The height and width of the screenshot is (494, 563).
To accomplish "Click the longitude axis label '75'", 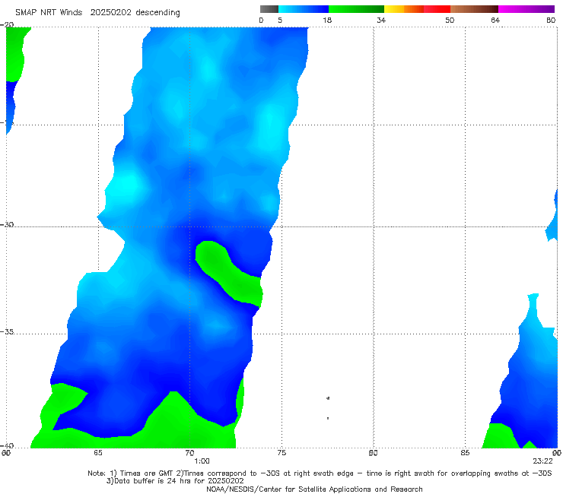I will [281, 453].
